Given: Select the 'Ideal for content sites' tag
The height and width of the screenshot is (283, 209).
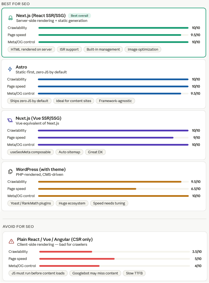Looking at the screenshot, I should coord(74,101).
